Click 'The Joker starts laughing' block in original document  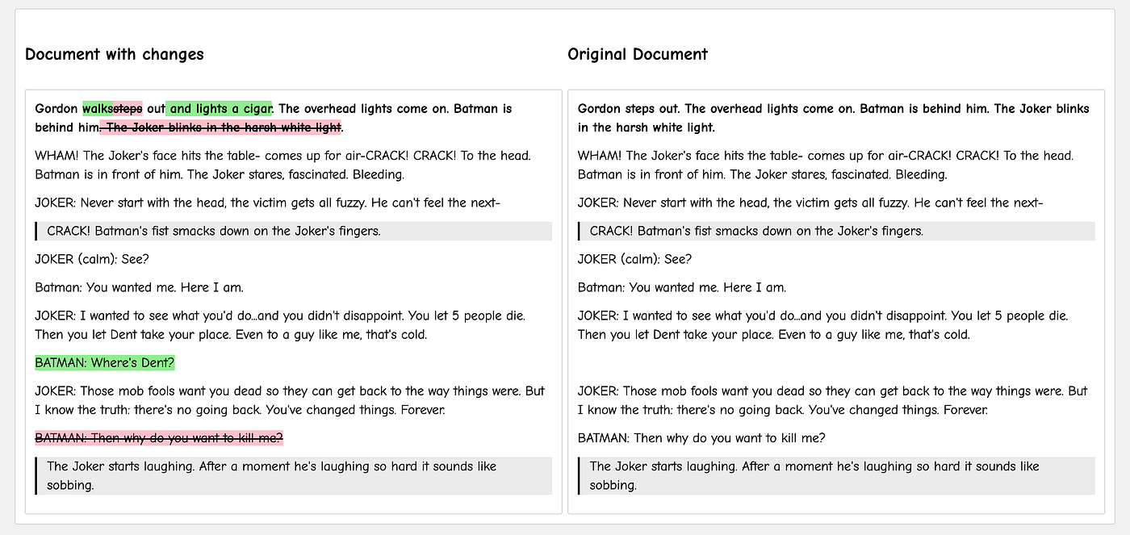[836, 476]
